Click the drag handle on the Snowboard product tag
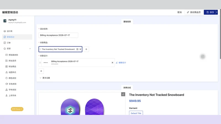Screen dimensions: 221x124 40,49
